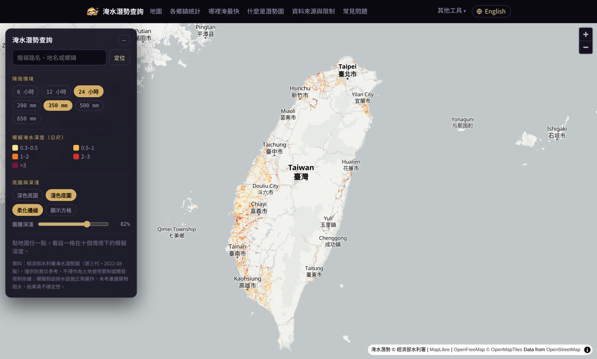Screen dimensions: 597x359
Task: Click the Taichung 臺中市 map label
Action: pyautogui.click(x=274, y=148)
